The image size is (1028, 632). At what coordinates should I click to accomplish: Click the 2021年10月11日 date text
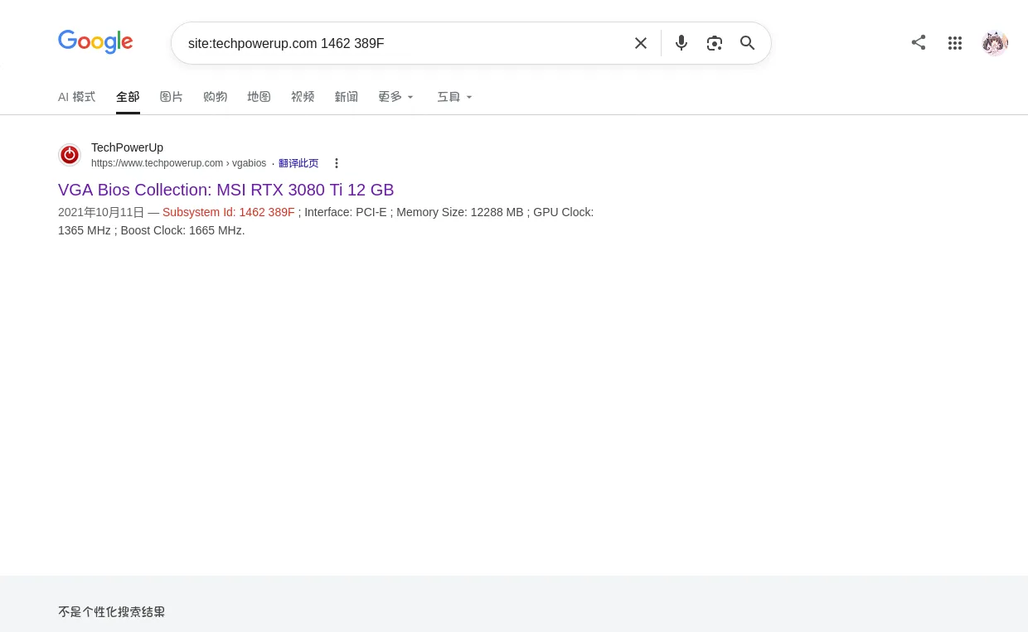101,212
